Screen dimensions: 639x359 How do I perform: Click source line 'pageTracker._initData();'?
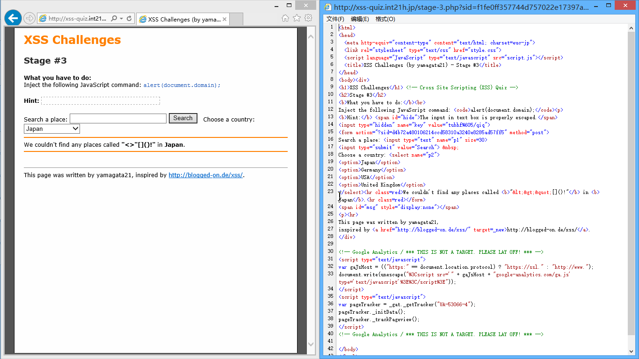click(372, 312)
